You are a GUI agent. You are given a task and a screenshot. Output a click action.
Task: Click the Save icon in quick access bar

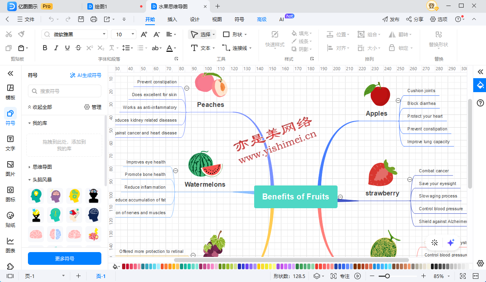[x=81, y=19]
